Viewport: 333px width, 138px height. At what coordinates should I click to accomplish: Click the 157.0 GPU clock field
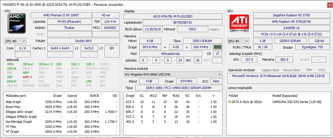(249, 60)
